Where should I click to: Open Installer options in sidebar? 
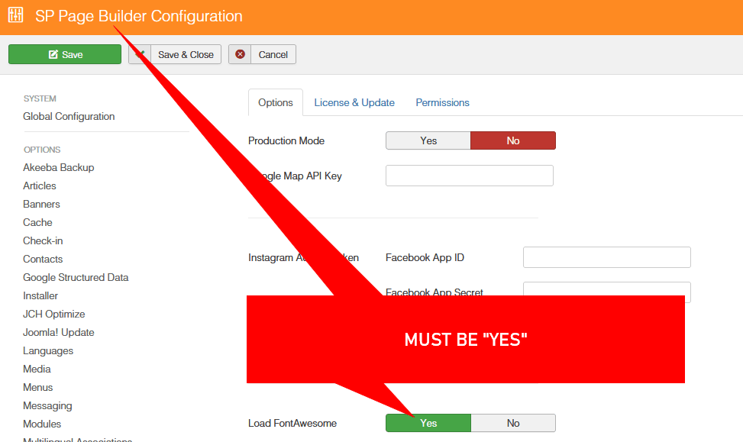click(x=40, y=296)
